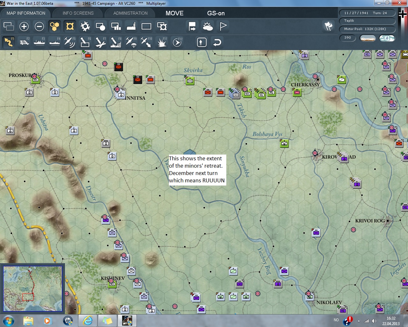This screenshot has width=408, height=327.
Task: Click the volume speaker tray icon
Action: point(374,321)
